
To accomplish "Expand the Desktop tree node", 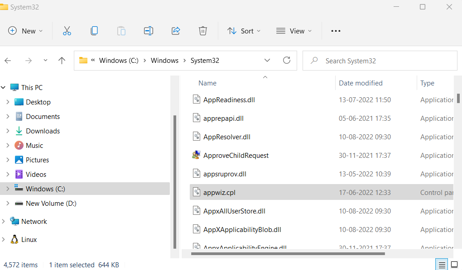I will (8, 102).
